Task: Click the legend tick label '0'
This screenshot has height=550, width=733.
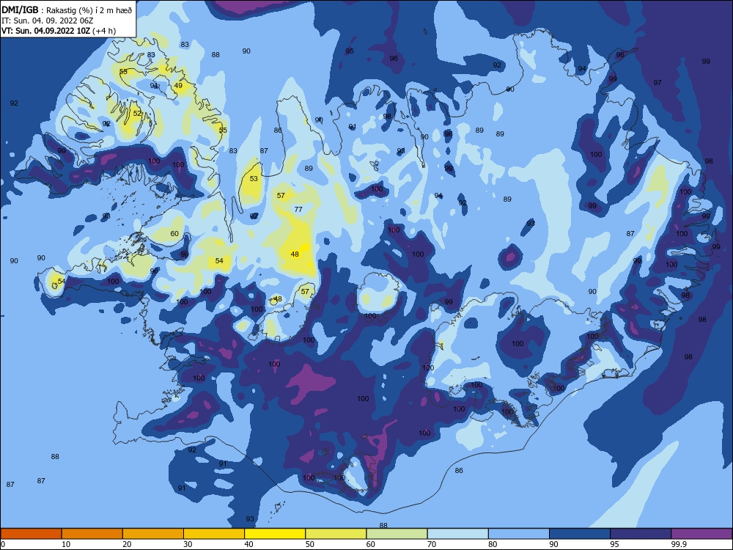Action: tap(3, 544)
